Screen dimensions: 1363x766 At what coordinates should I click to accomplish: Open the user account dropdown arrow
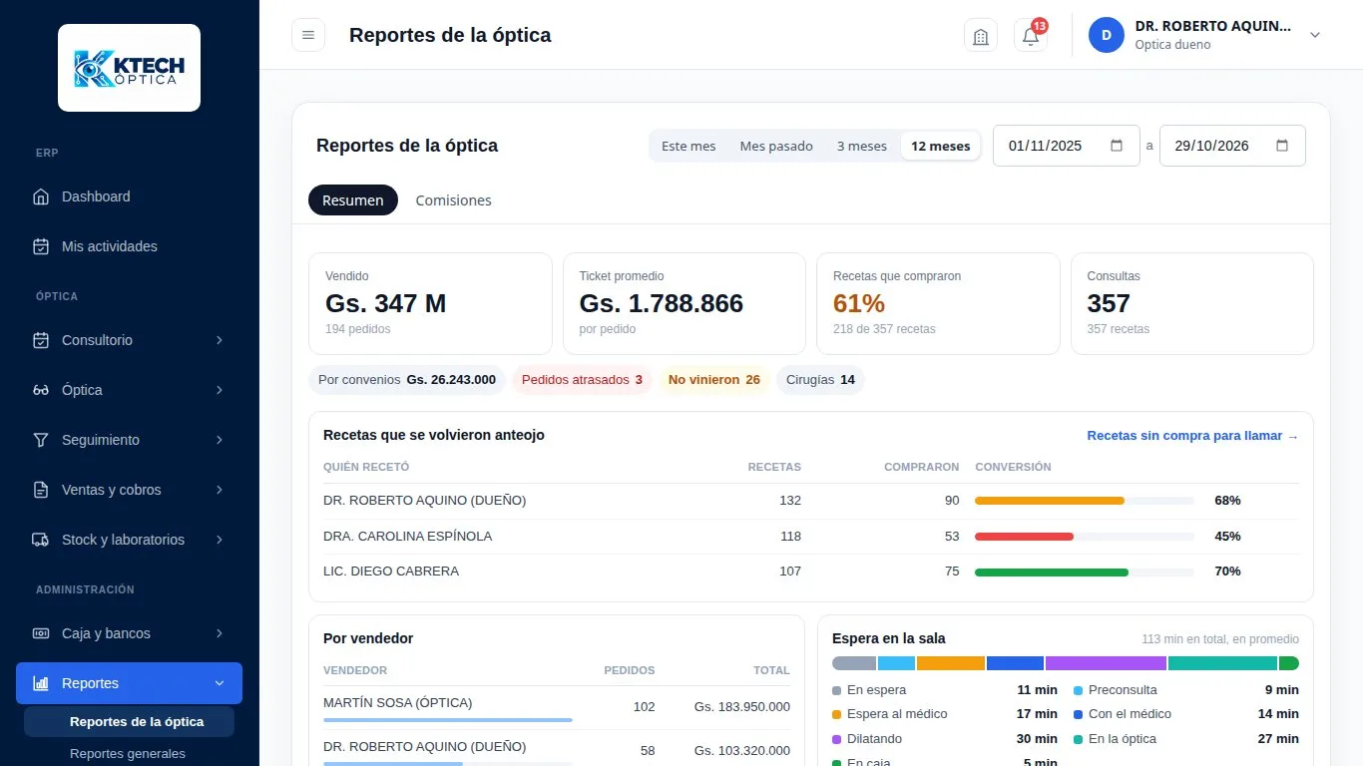(1315, 35)
